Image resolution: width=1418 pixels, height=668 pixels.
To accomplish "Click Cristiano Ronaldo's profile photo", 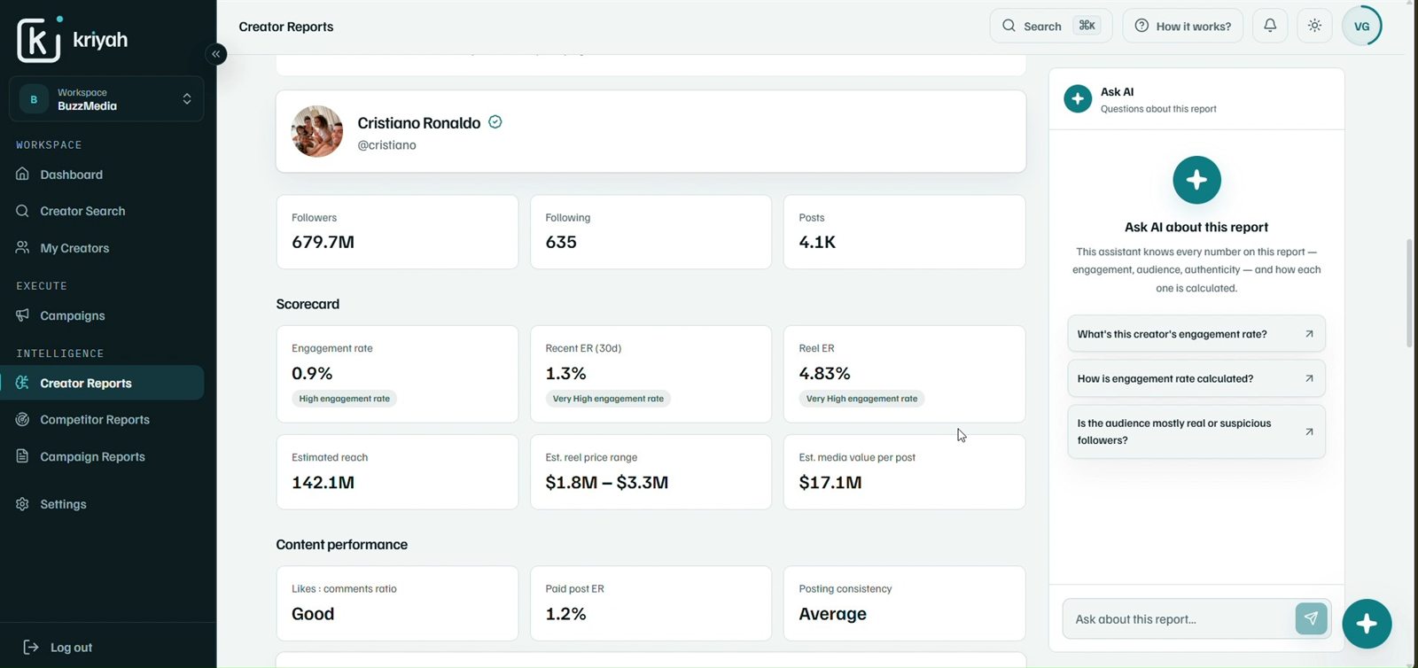I will (317, 131).
